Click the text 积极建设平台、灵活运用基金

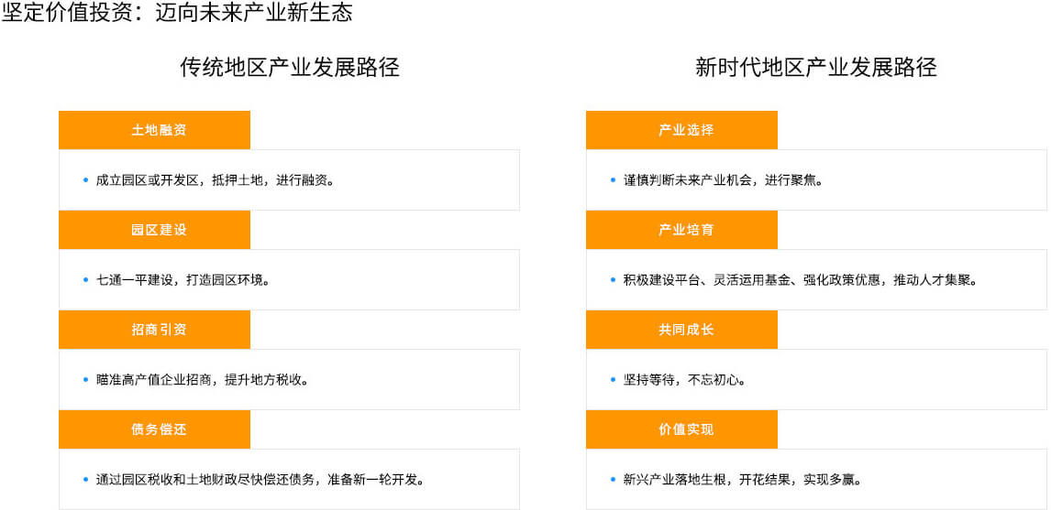coord(704,280)
